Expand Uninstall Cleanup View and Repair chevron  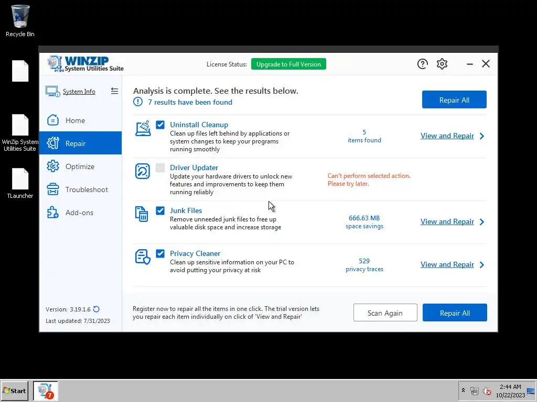(x=482, y=136)
